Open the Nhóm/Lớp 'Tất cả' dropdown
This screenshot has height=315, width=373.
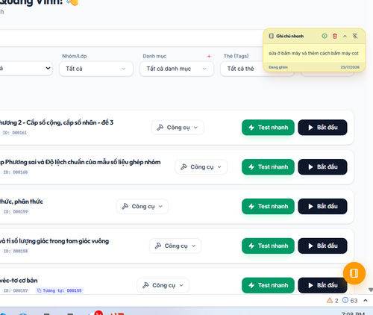96,69
